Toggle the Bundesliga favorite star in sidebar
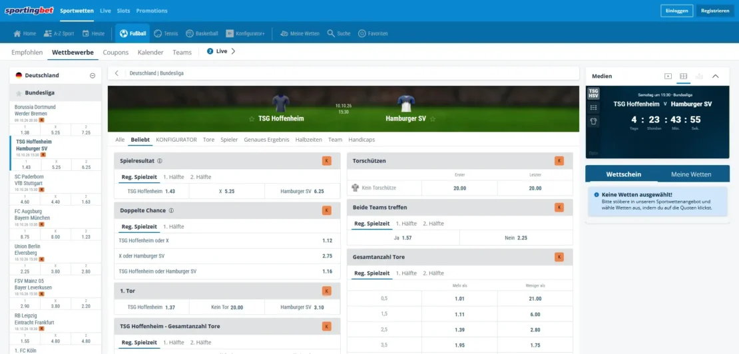Viewport: 739px width, 354px height. click(x=19, y=92)
